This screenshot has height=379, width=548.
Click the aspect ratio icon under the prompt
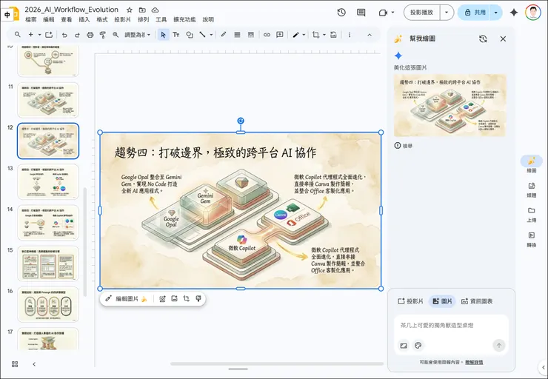coord(404,346)
